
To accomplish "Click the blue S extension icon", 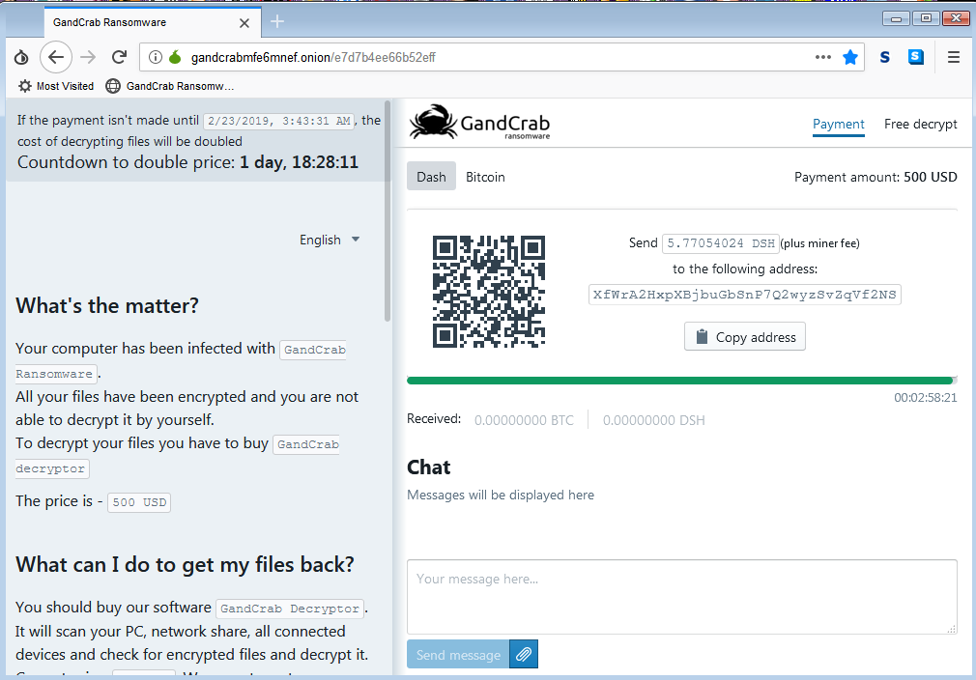I will click(x=884, y=57).
